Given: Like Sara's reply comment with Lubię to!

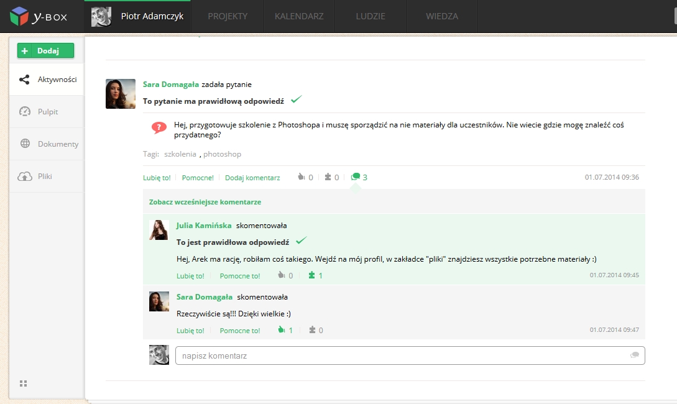Looking at the screenshot, I should click(190, 331).
